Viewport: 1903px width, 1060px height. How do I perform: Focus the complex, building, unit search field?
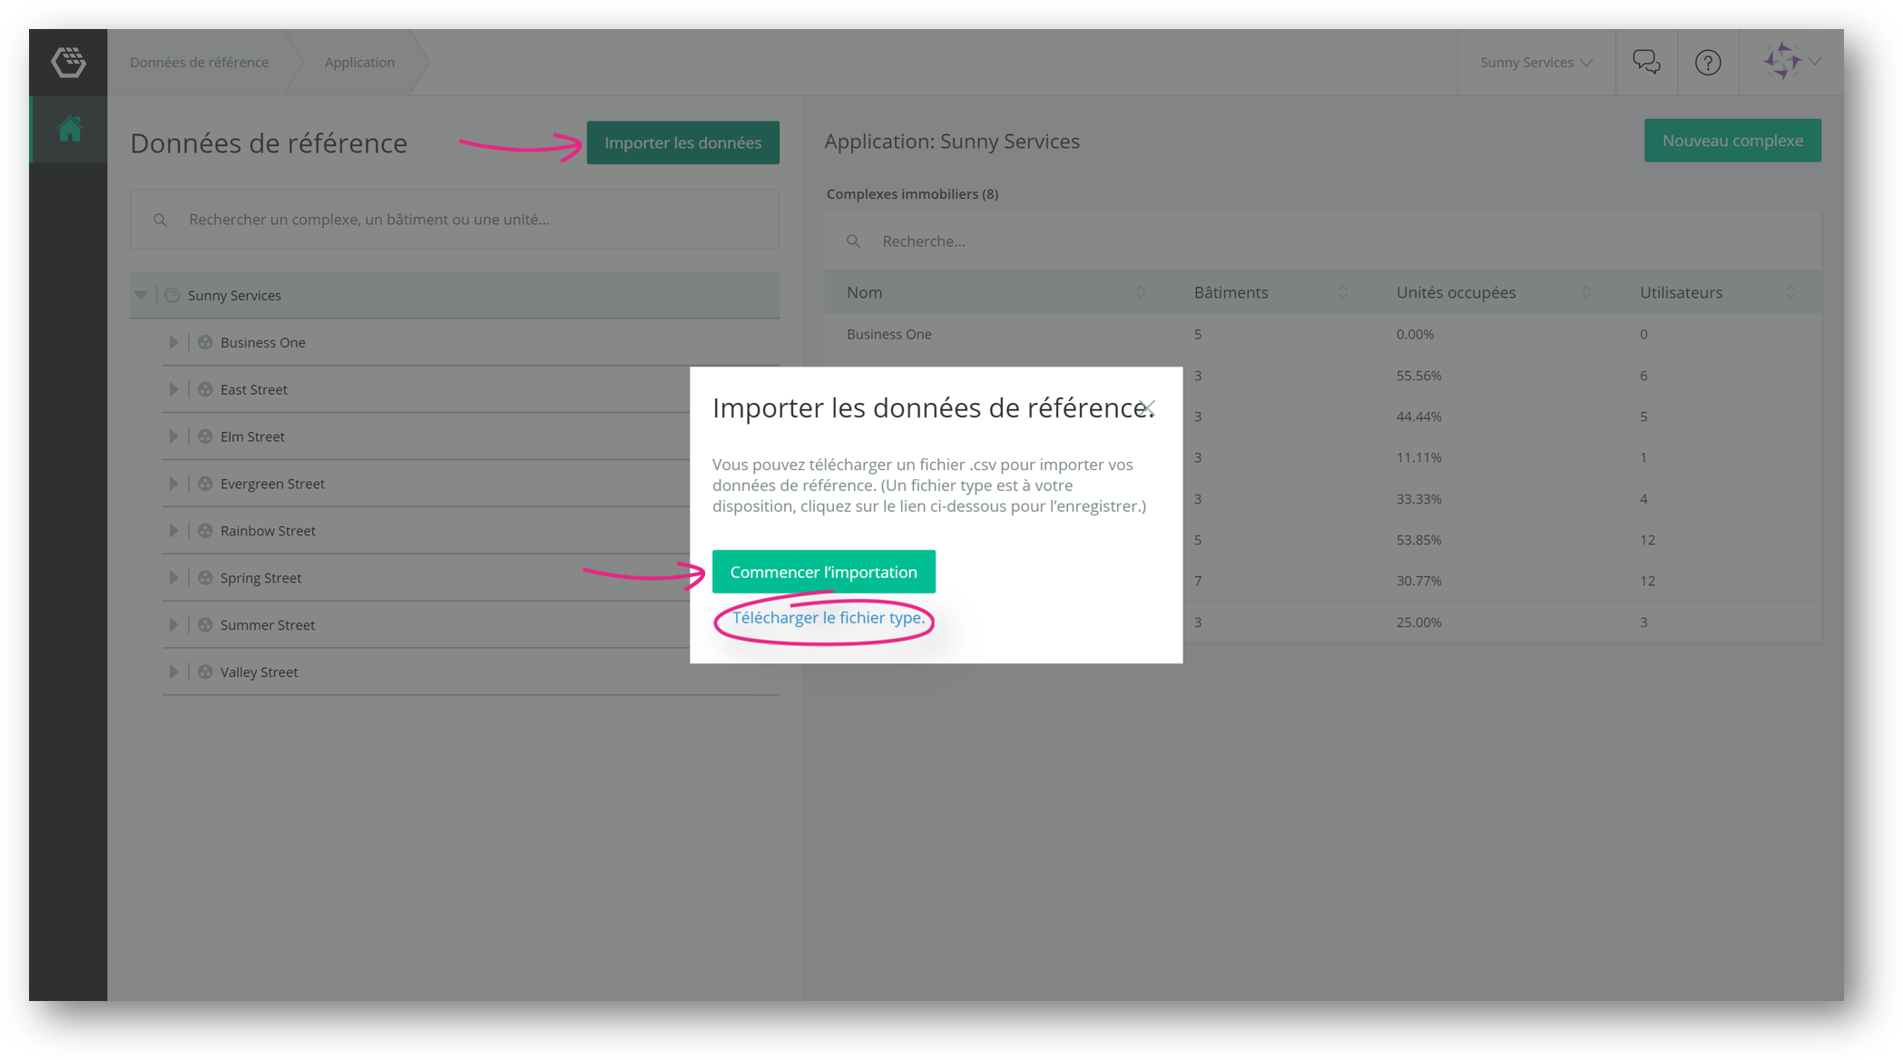(x=455, y=220)
